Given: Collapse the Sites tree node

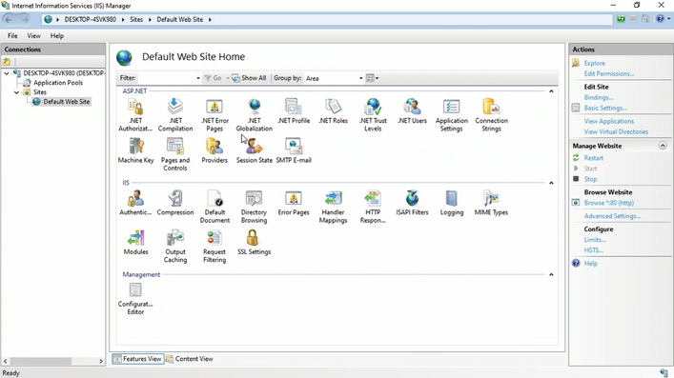Looking at the screenshot, I should coord(17,92).
